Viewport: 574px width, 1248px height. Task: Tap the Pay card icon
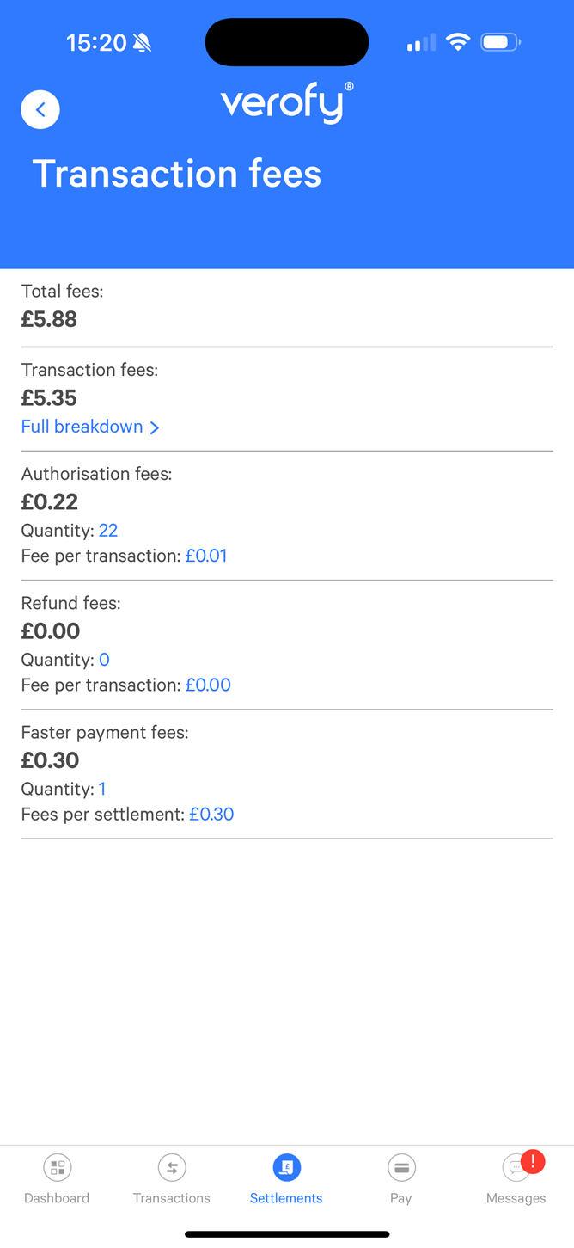point(401,1167)
